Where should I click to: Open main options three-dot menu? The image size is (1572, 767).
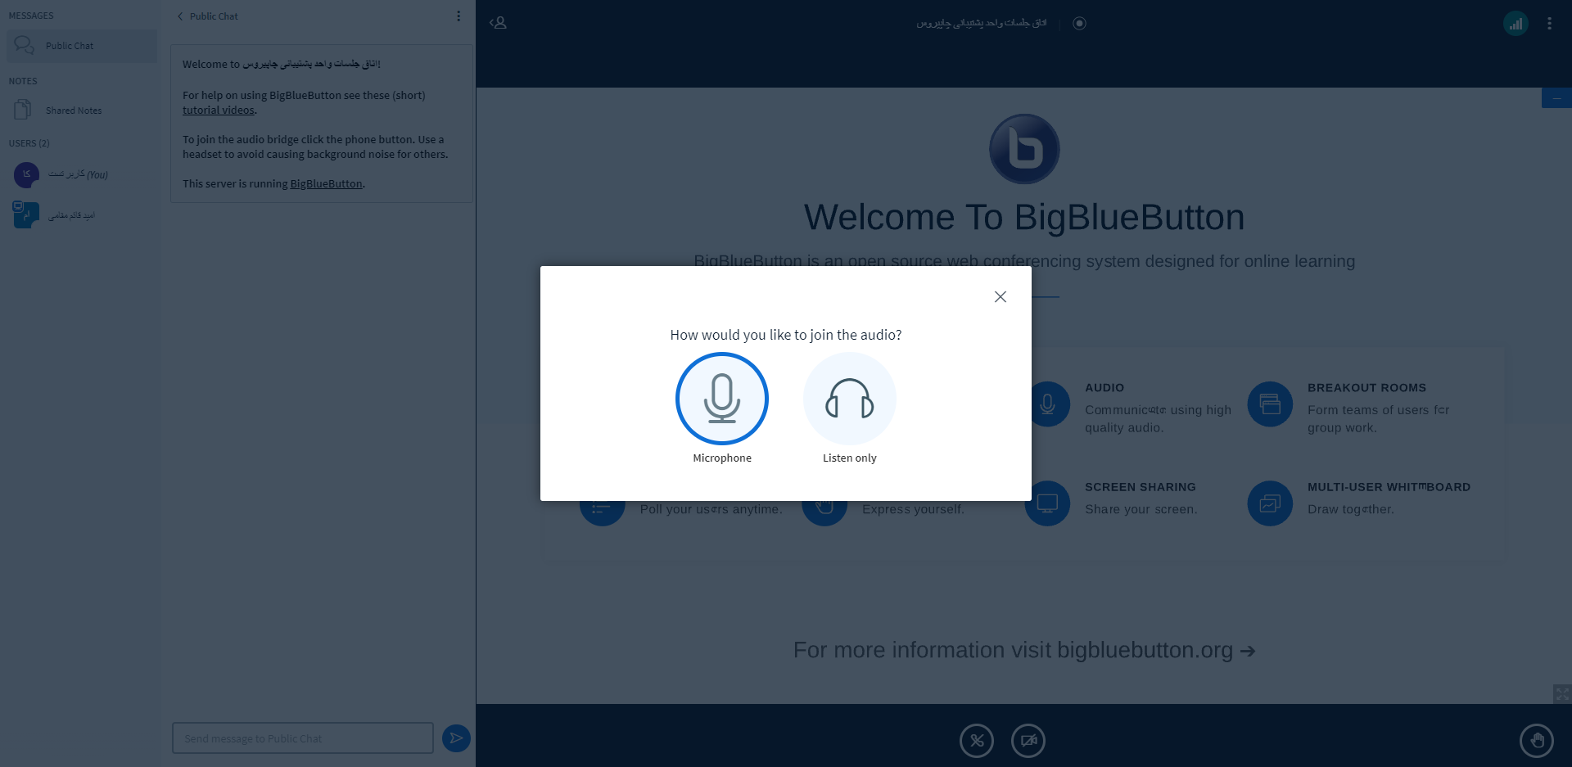[1549, 23]
